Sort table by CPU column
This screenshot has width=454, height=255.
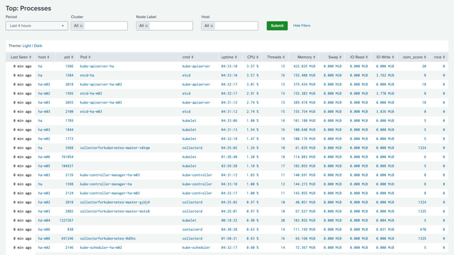coord(253,57)
